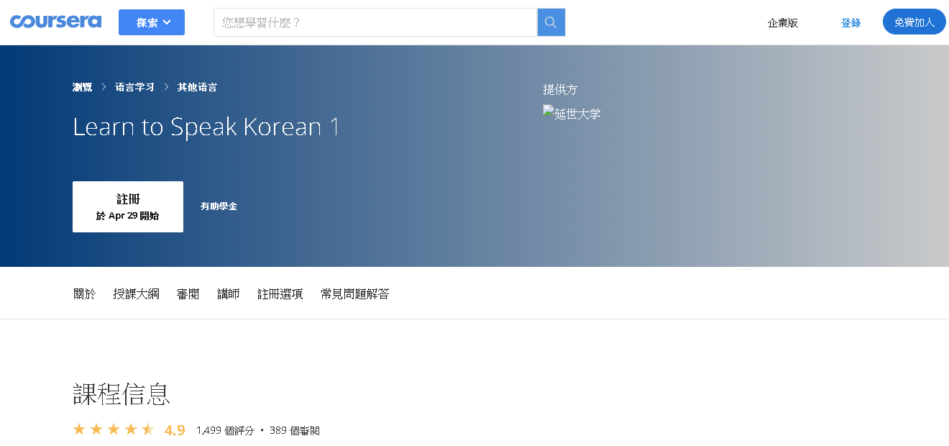Click the star rating icons
Viewport: 949px width, 446px height.
tap(114, 429)
